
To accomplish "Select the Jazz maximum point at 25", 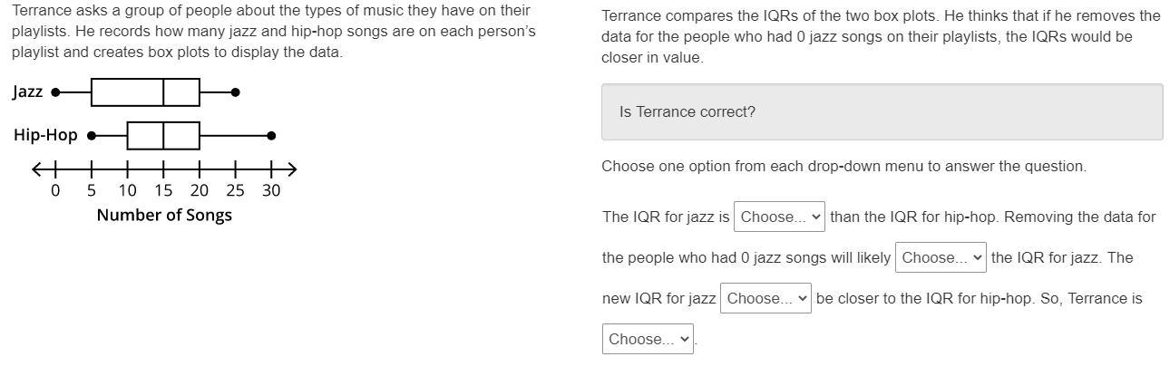I will coord(236,92).
